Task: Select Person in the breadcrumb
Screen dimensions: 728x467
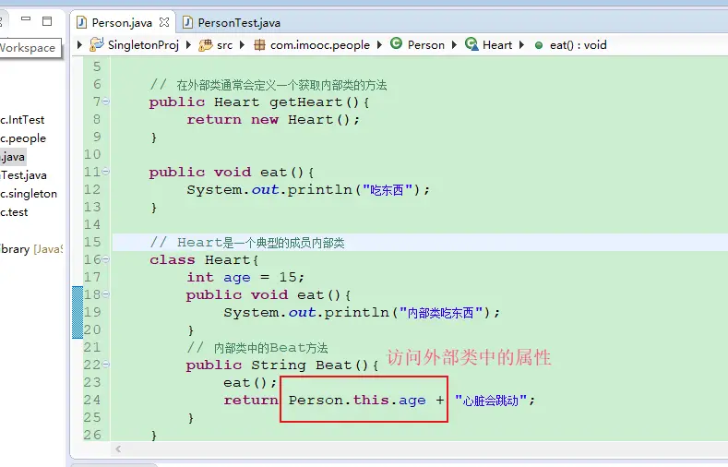Action: (x=425, y=45)
